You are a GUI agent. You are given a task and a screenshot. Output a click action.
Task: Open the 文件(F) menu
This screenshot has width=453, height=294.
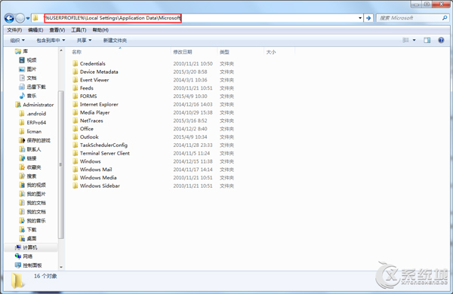tap(14, 30)
